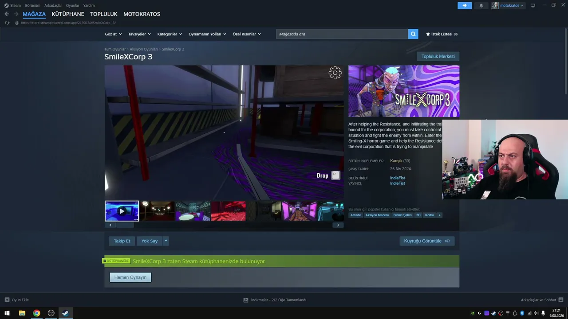Open the Arkadaşlar menu

(x=53, y=5)
